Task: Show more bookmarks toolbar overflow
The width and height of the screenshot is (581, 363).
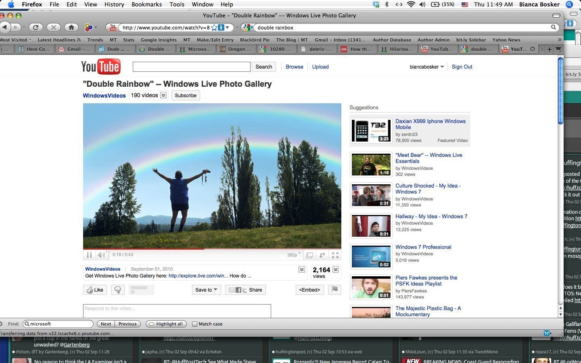Action: coord(560,40)
